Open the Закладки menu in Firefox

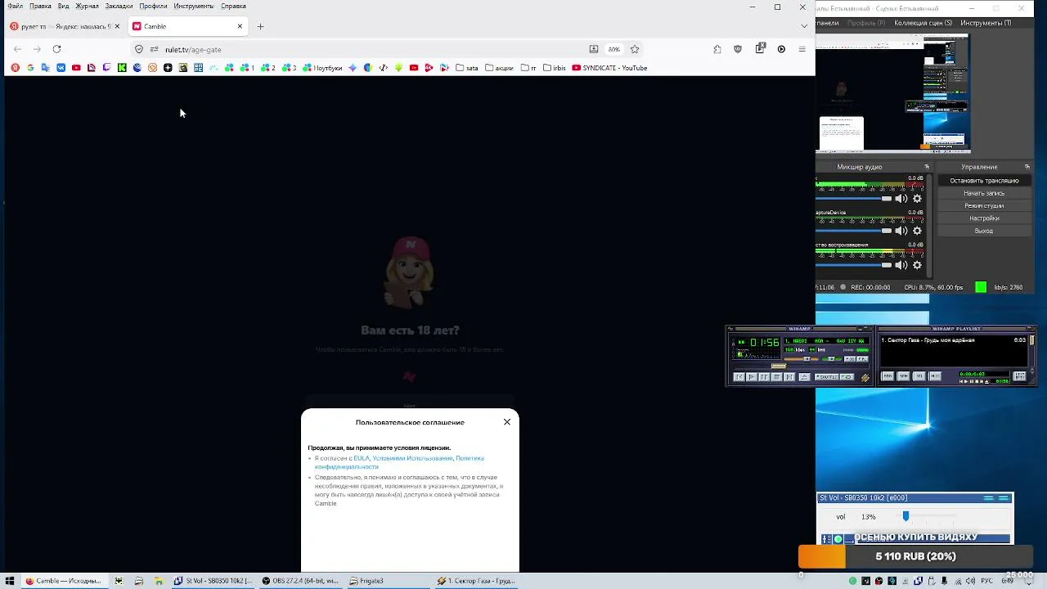click(x=119, y=7)
